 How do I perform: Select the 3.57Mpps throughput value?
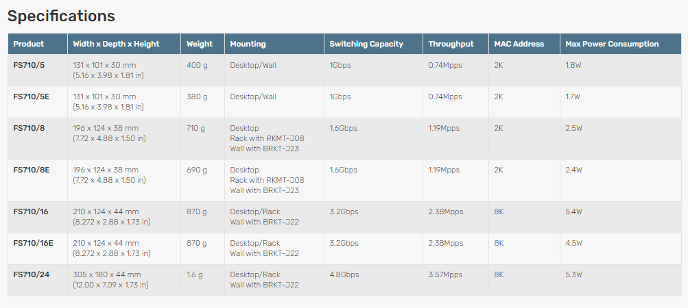point(445,274)
